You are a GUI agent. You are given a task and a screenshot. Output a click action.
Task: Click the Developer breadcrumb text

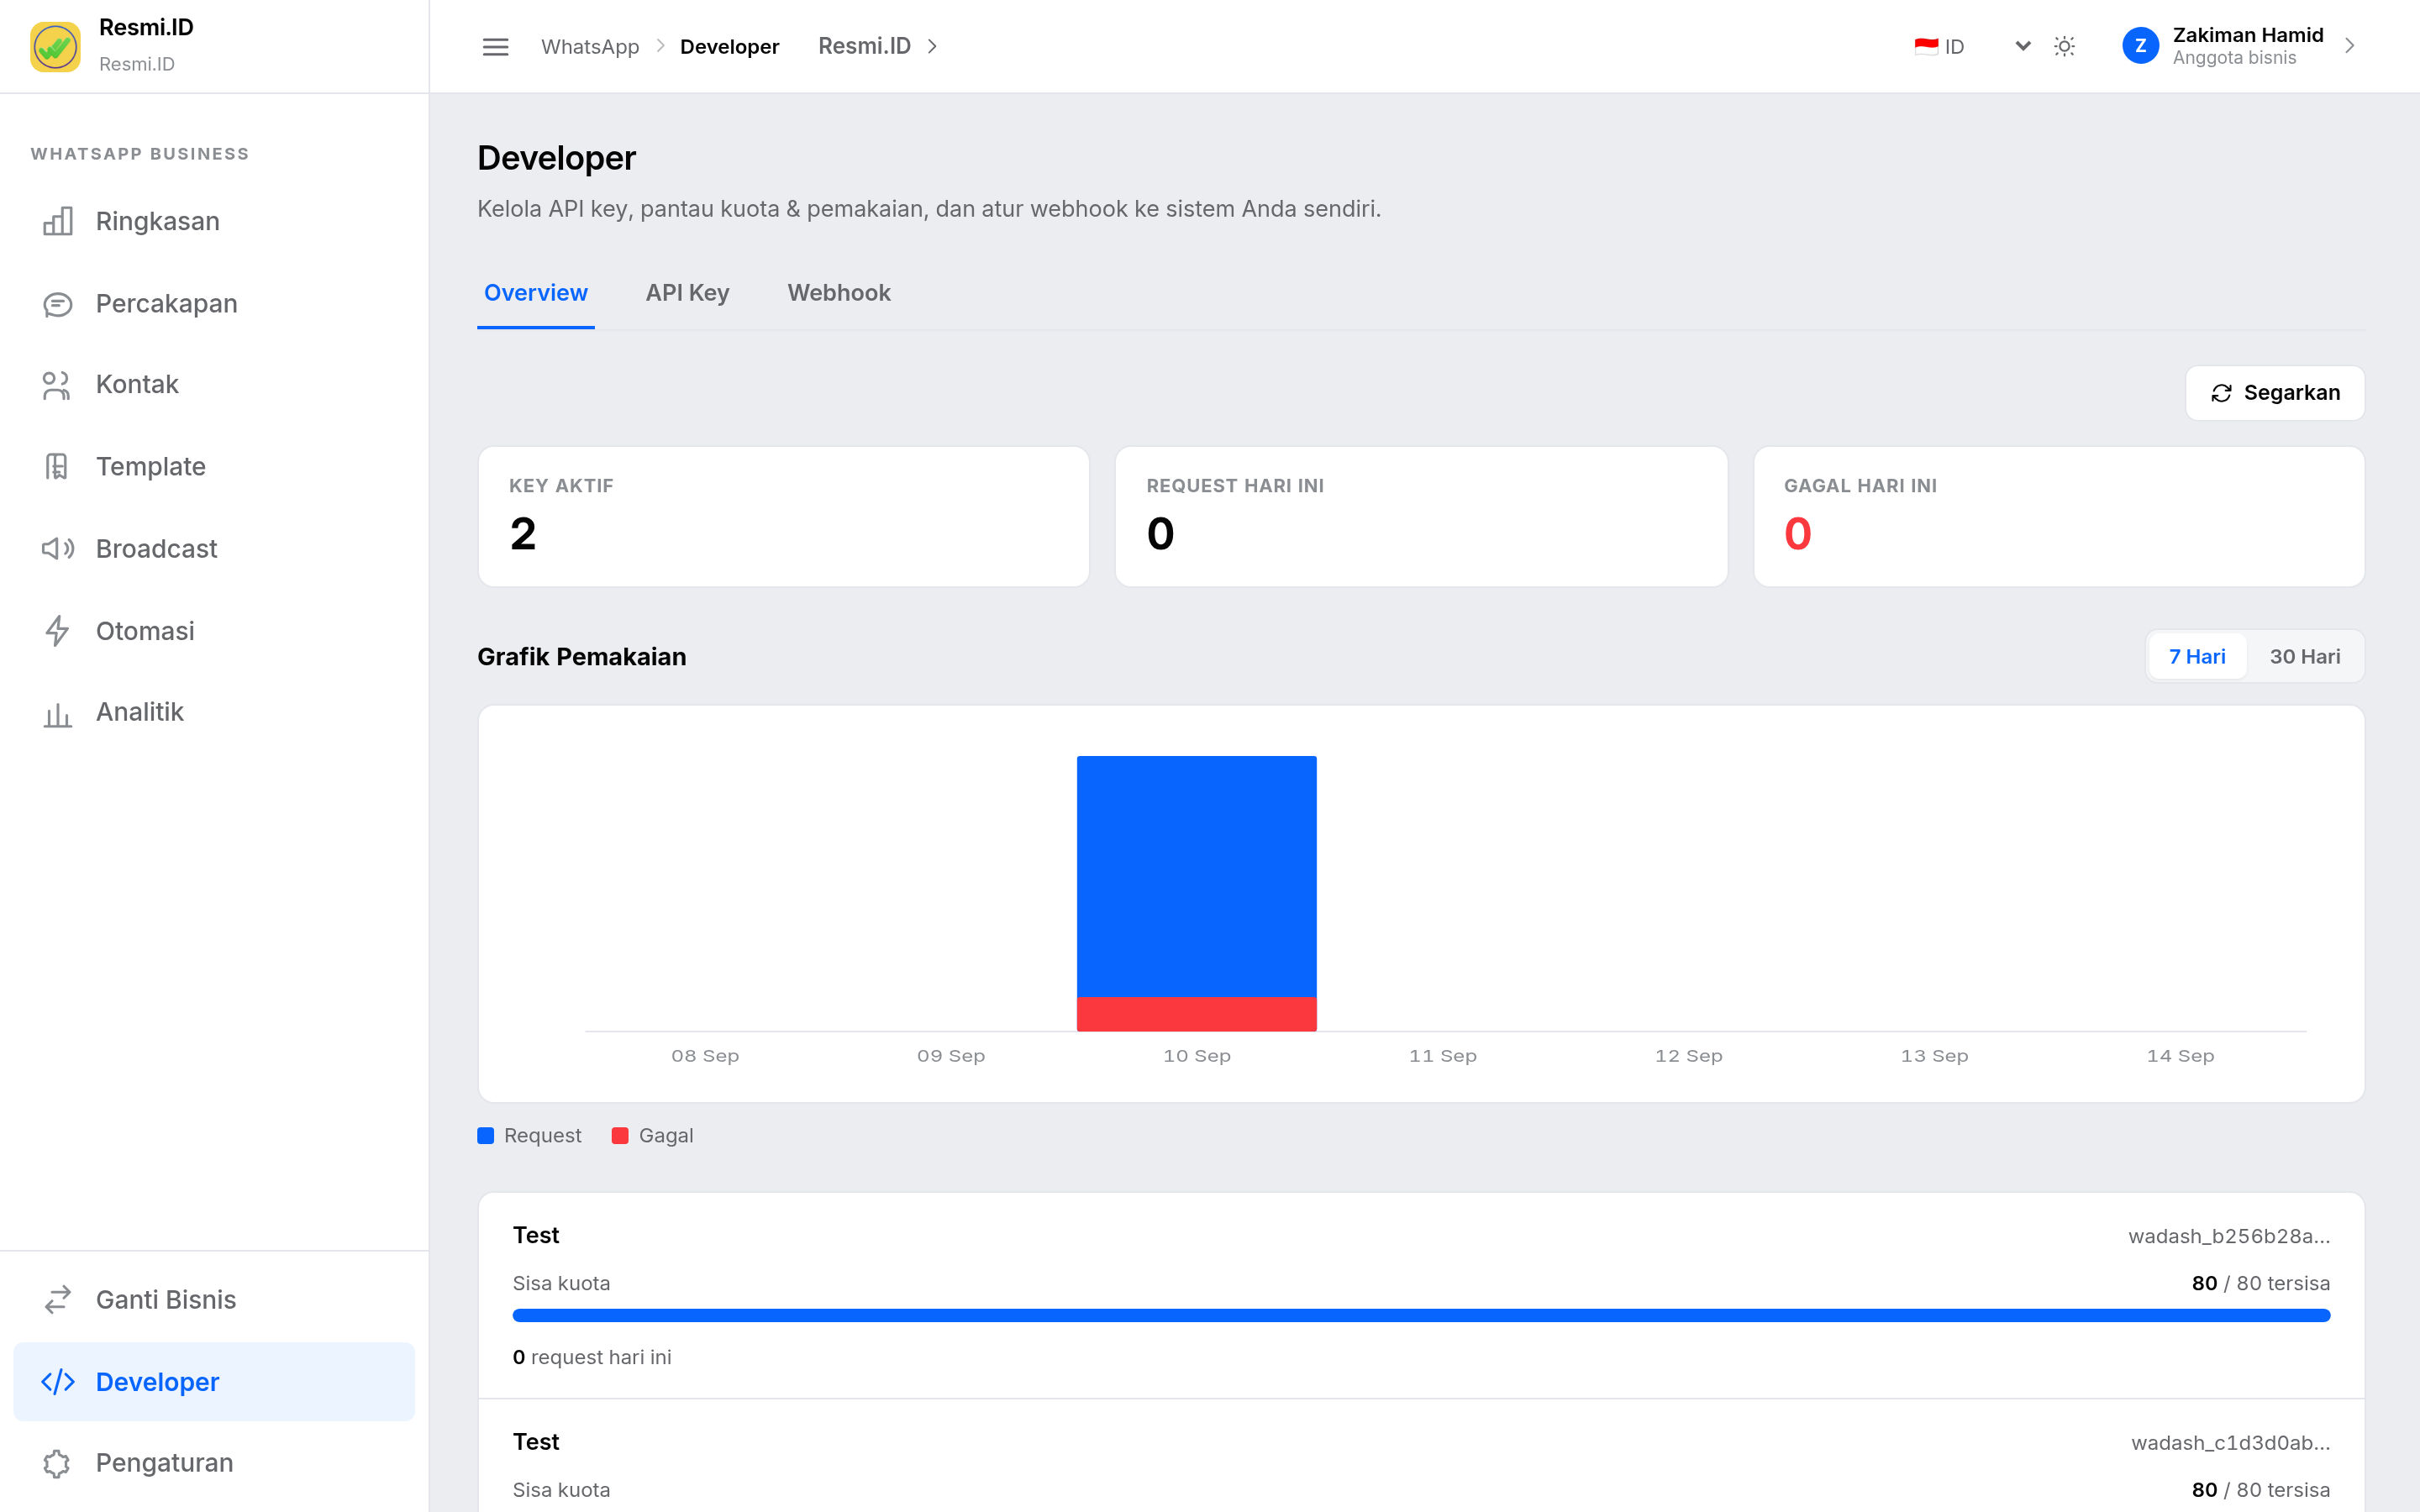coord(729,46)
